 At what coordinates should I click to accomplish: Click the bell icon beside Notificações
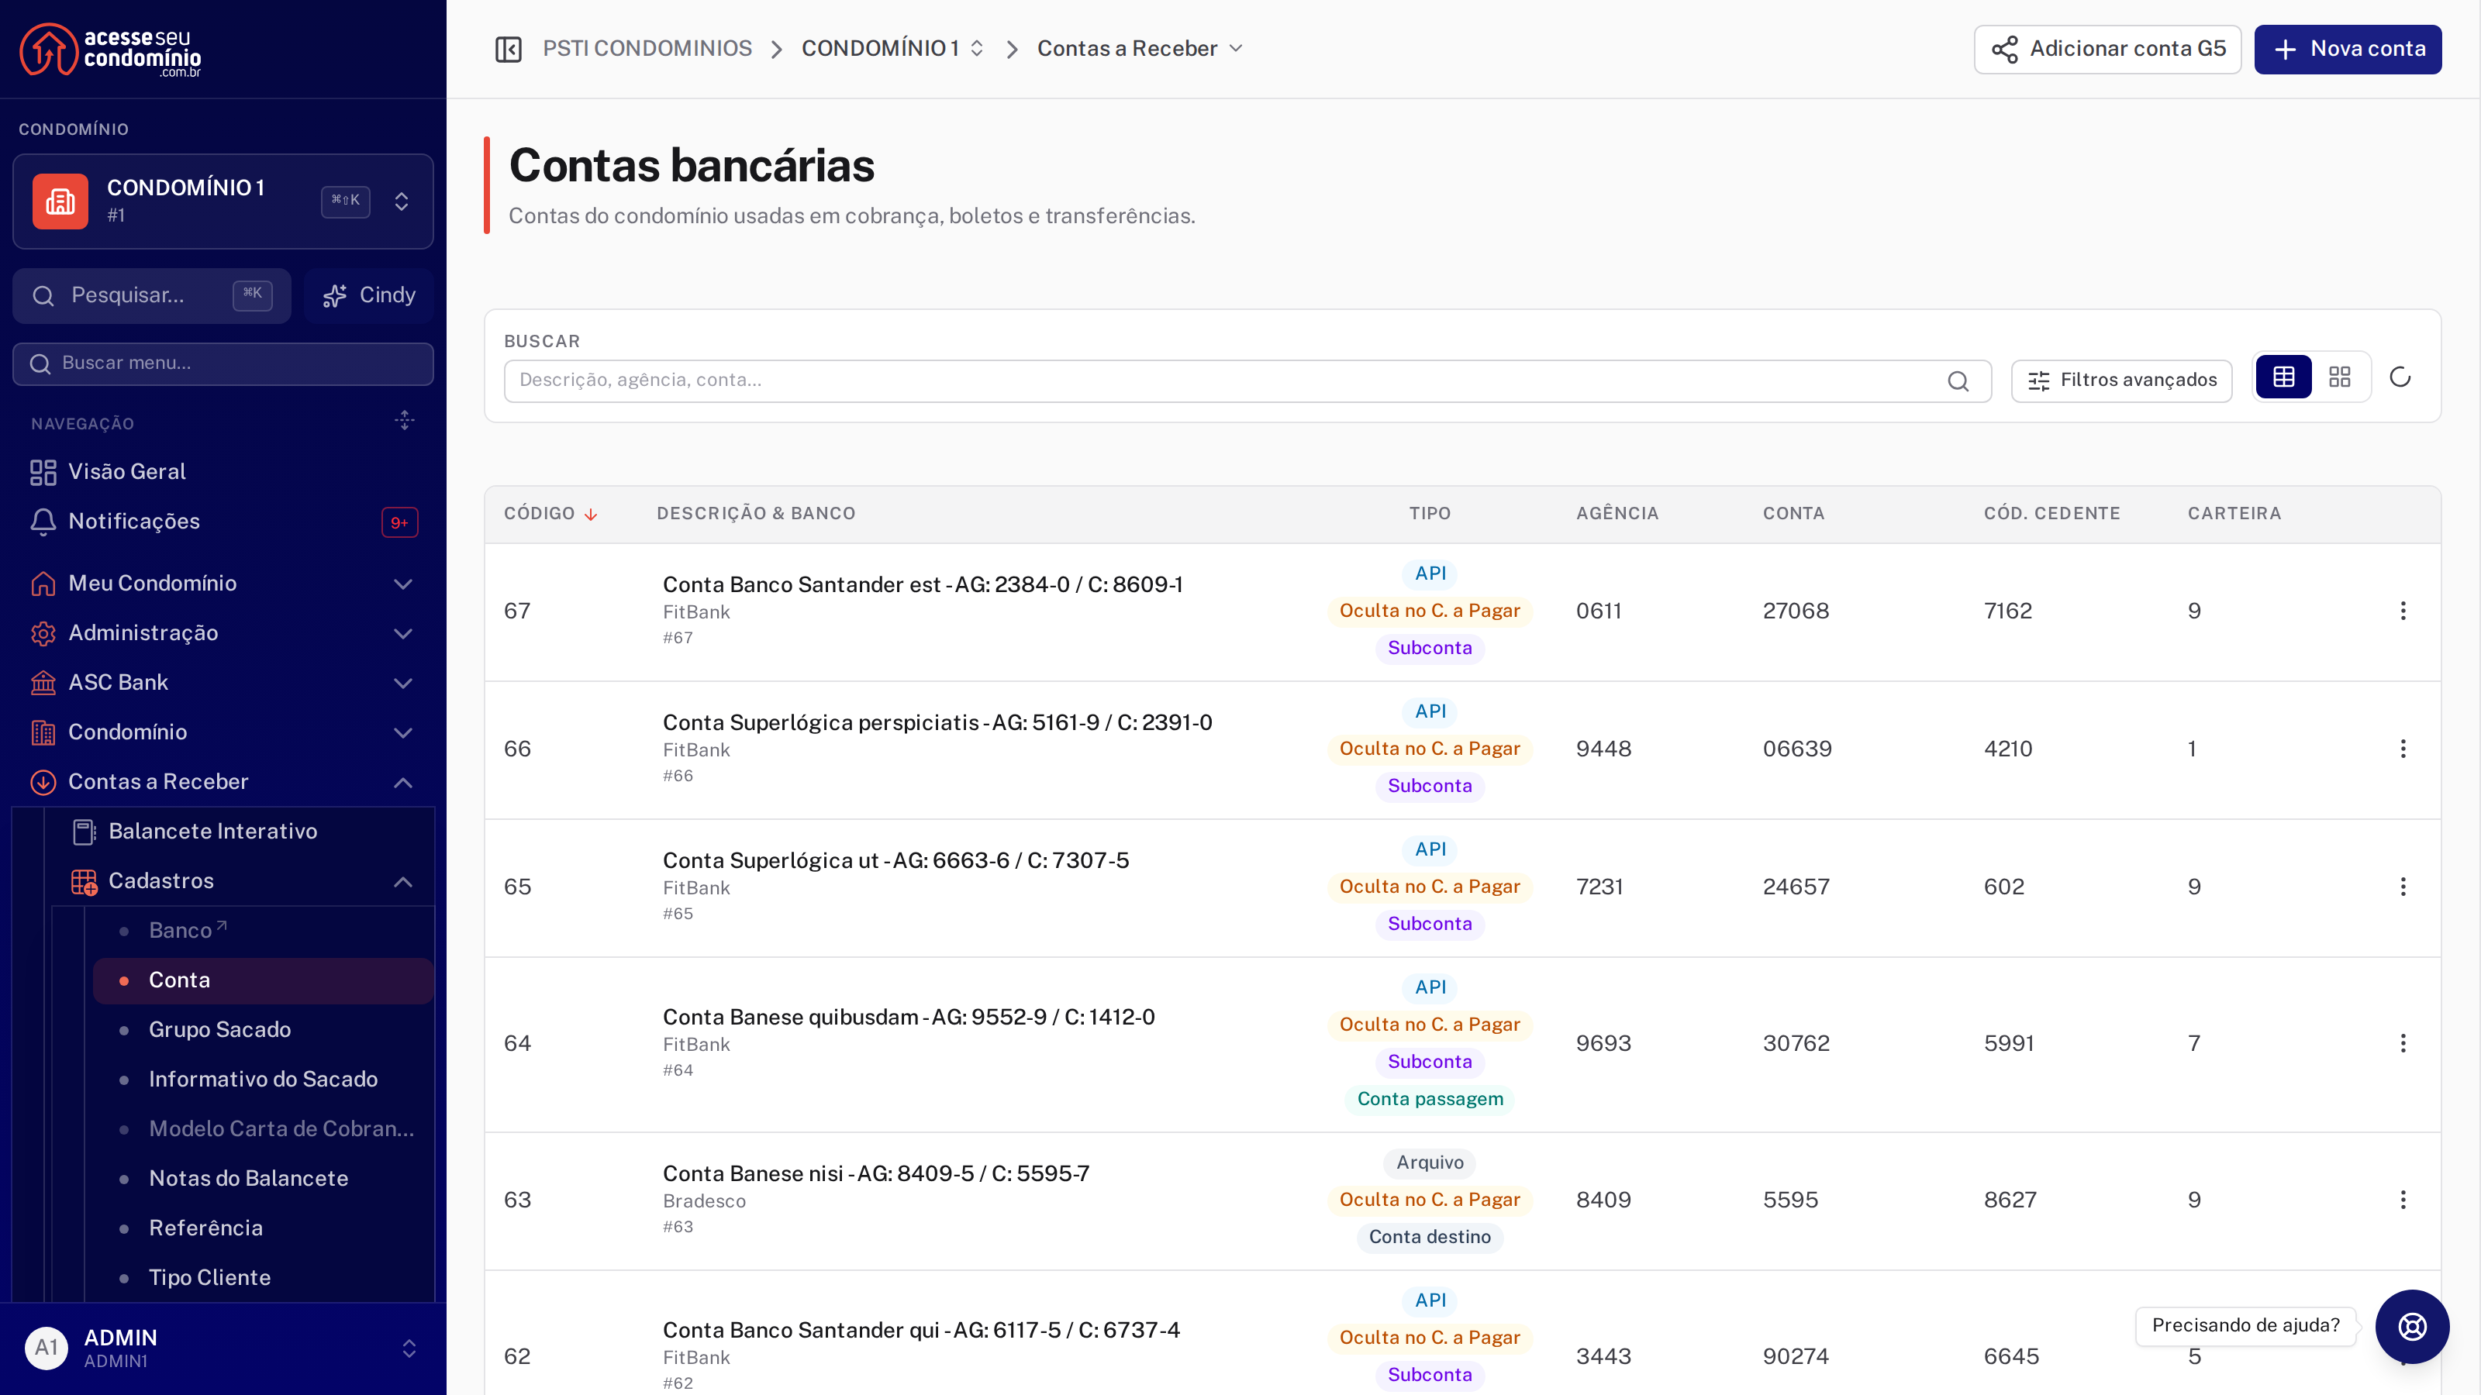pos(43,522)
